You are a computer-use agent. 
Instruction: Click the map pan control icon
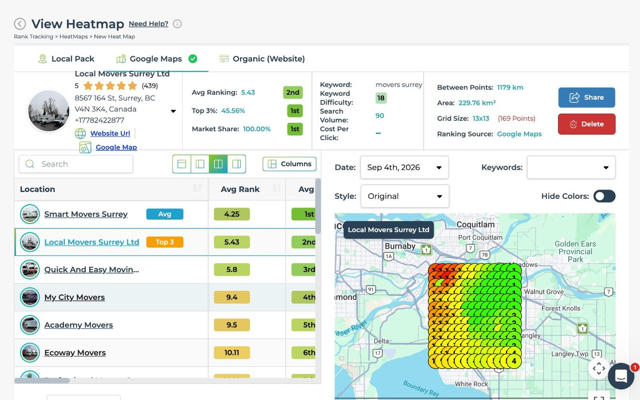coord(599,368)
